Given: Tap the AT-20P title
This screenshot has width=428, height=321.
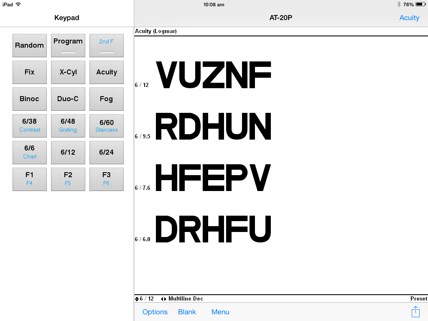Looking at the screenshot, I should pos(280,18).
